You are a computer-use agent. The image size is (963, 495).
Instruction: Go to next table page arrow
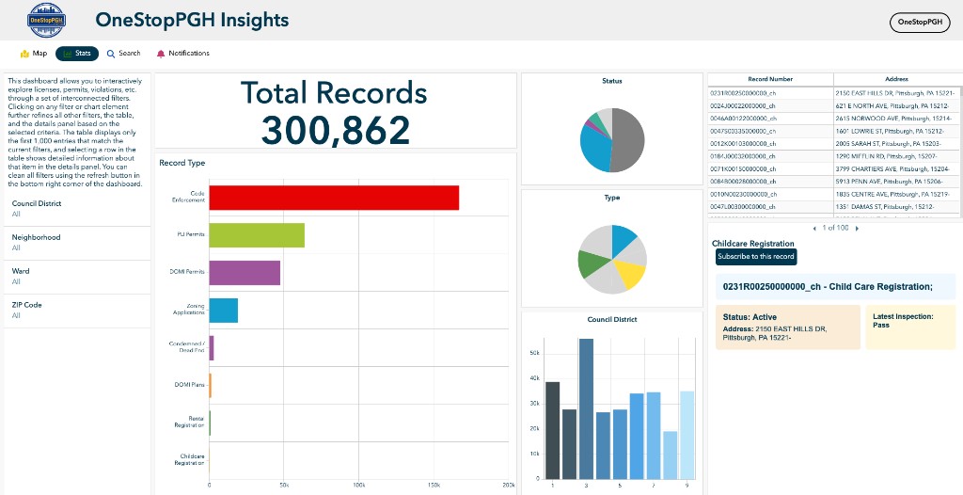(x=858, y=228)
